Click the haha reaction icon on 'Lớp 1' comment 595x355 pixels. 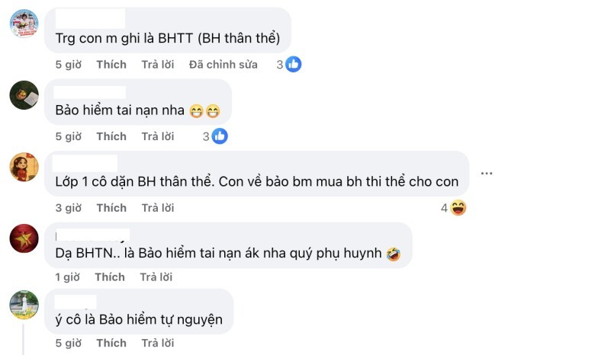click(x=458, y=207)
